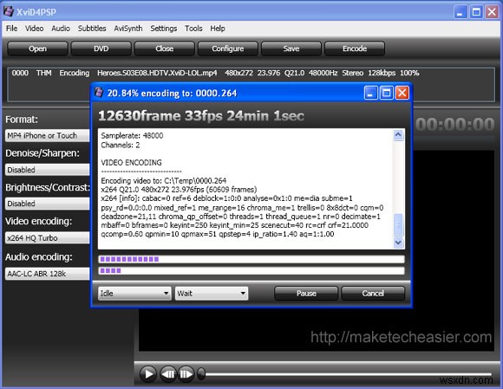Viewport: 503px width, 389px height.
Task: Click the Close toolbar button
Action: click(x=164, y=49)
